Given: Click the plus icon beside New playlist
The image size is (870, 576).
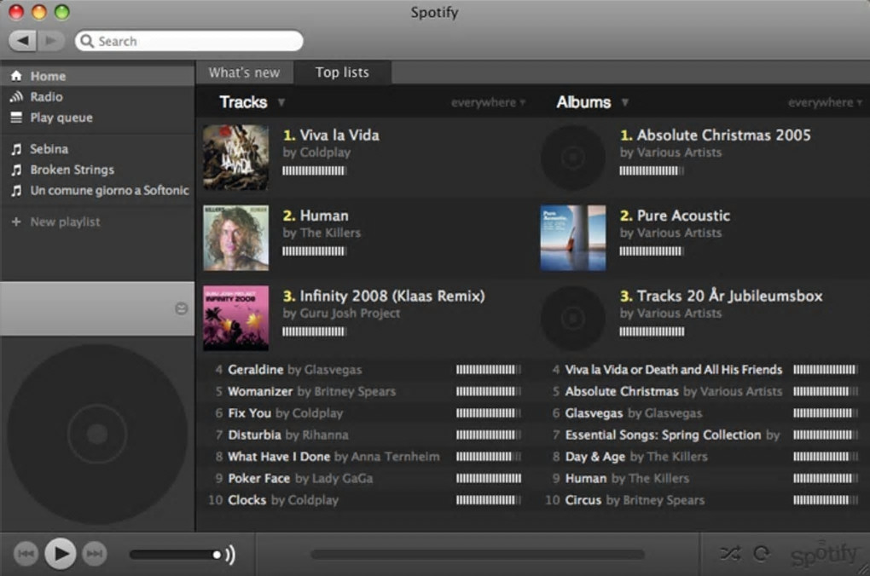Looking at the screenshot, I should [x=16, y=222].
